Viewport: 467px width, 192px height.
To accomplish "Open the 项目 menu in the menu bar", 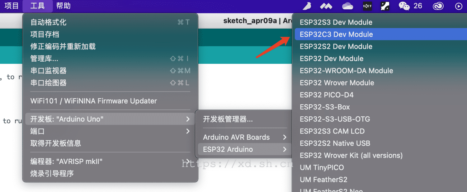I will coord(12,6).
